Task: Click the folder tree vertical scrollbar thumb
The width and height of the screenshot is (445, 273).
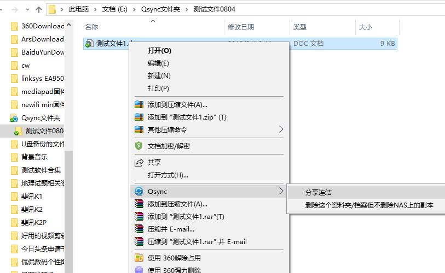Action: click(68, 212)
